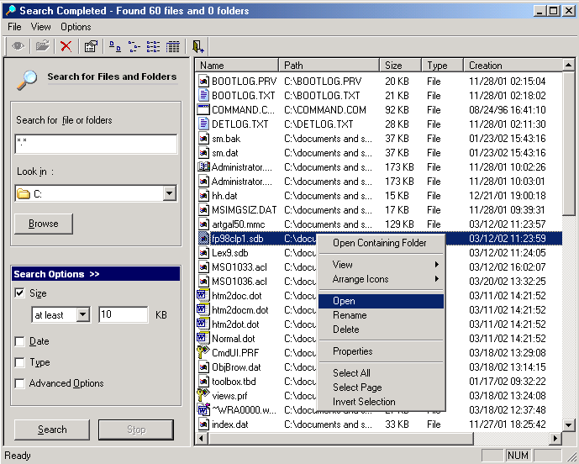Switch to details view icon
Viewport: 579px width, 464px height.
coord(172,46)
